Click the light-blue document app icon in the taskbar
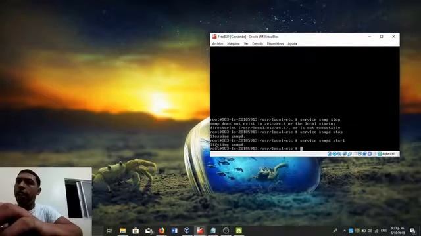Viewport: 421px width, 236px height. 213,230
